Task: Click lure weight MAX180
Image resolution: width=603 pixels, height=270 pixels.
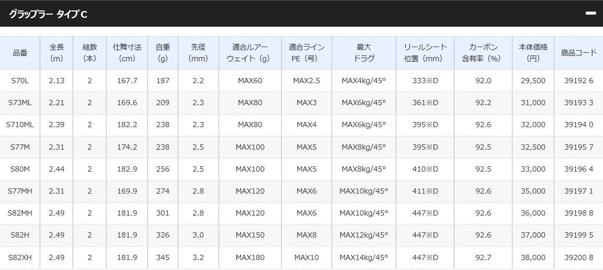Action: 250,257
